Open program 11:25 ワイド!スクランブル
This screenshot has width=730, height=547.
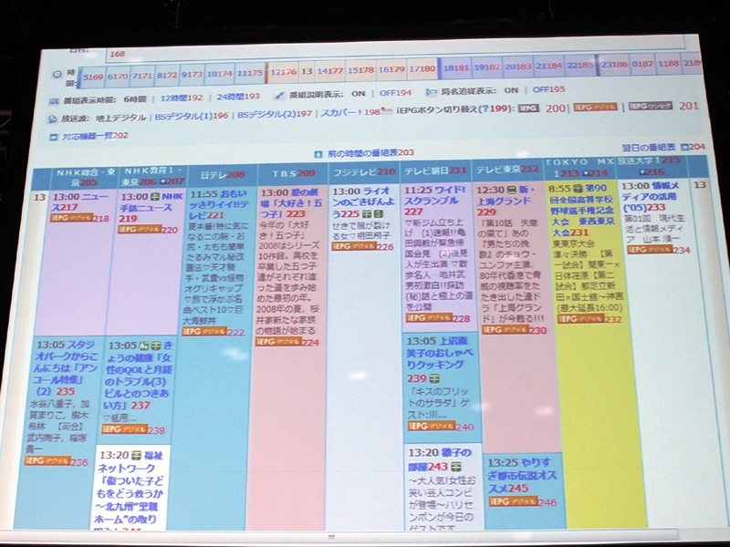click(435, 201)
